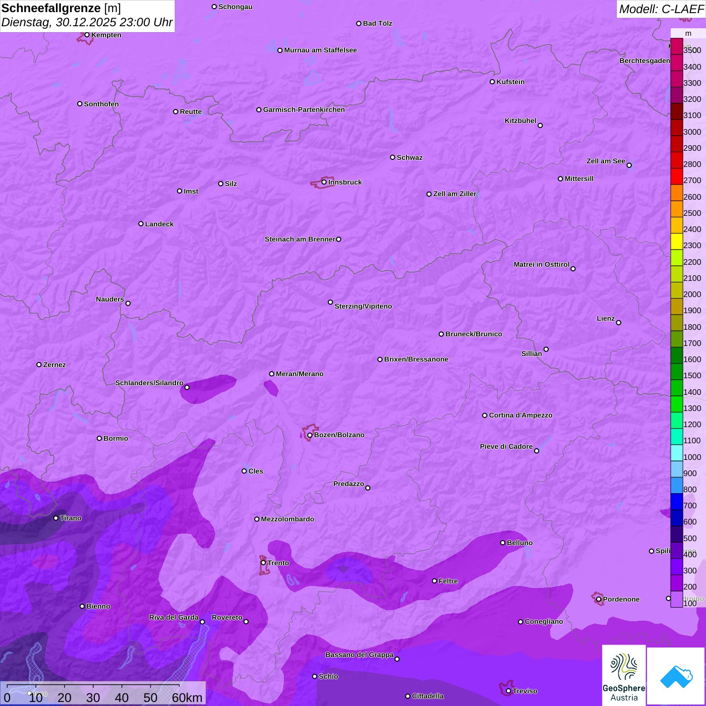Viewport: 706px width, 706px height.
Task: Click the Pieve di Cadore label
Action: 506,446
